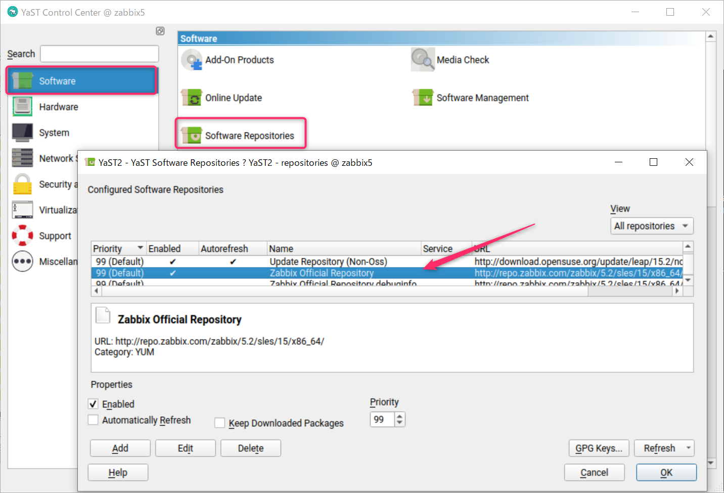The image size is (724, 493).
Task: Select the Zabbix Official Repository debuginfo row
Action: [387, 283]
